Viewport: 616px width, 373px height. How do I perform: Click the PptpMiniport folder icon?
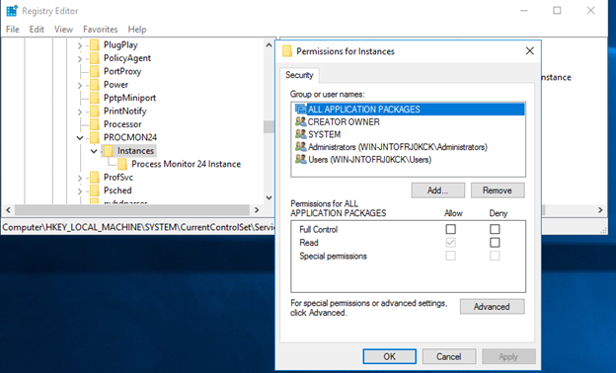pyautogui.click(x=95, y=98)
